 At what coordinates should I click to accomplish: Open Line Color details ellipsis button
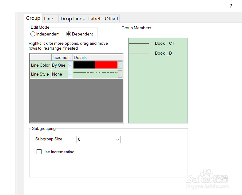[120, 65]
